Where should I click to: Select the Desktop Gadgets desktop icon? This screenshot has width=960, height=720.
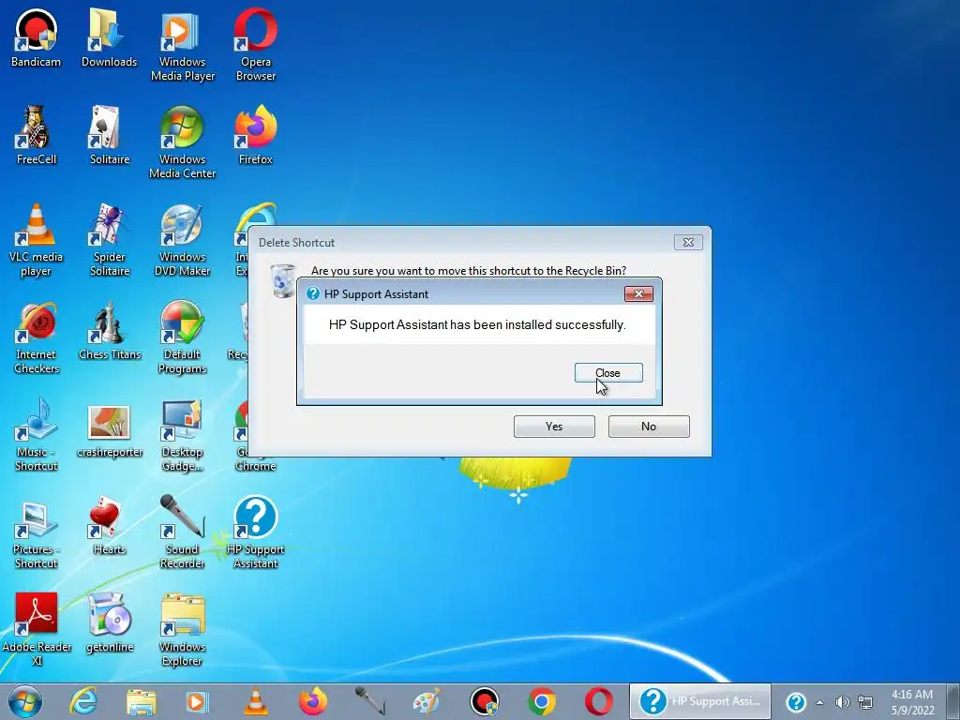click(183, 435)
